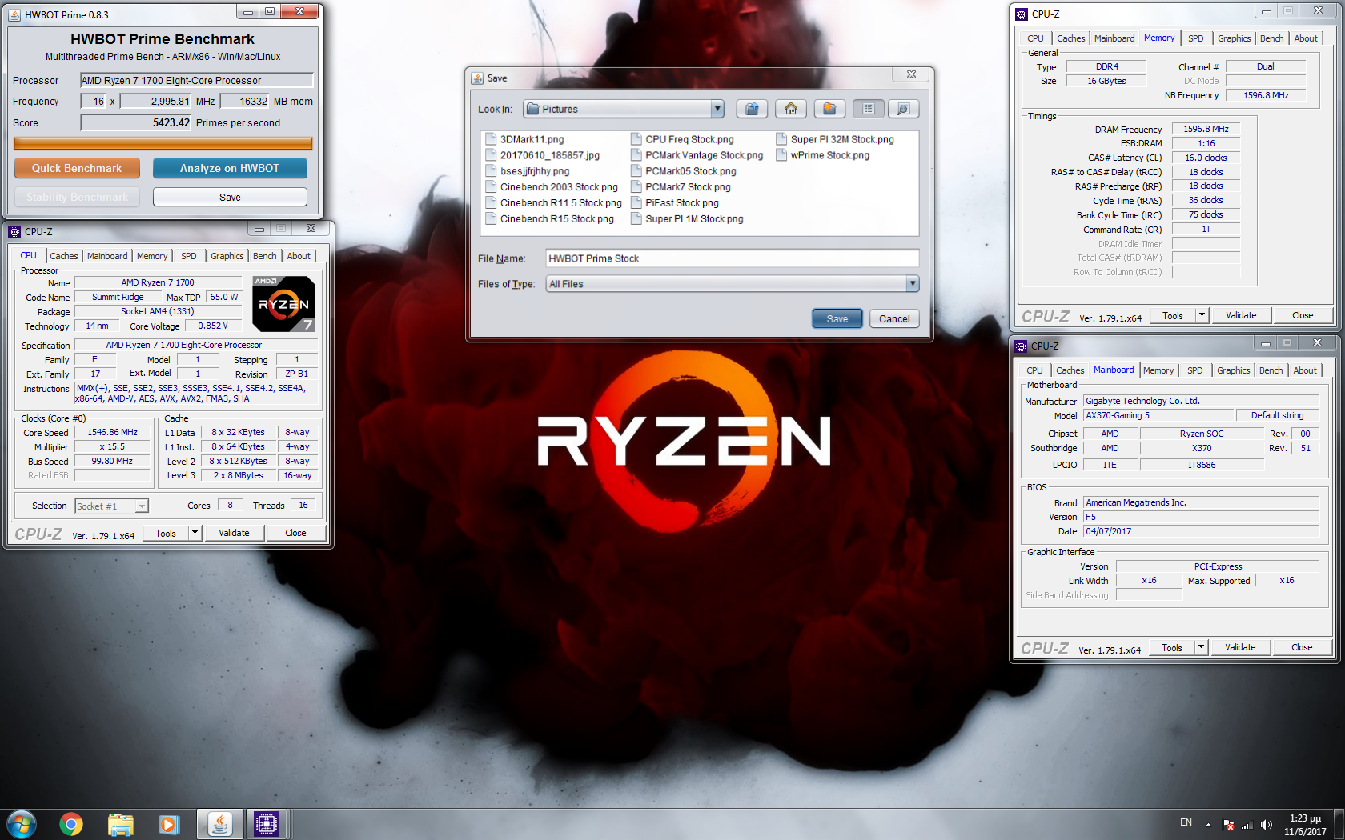This screenshot has height=840, width=1345.
Task: Open Windows Media Player from taskbar
Action: coord(169,824)
